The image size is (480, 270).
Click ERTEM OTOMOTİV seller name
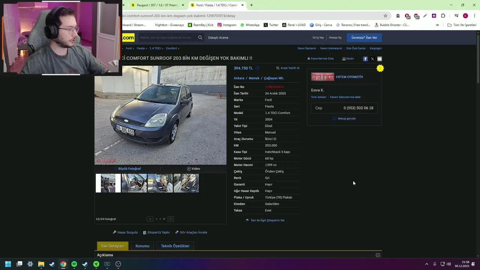coord(349,77)
